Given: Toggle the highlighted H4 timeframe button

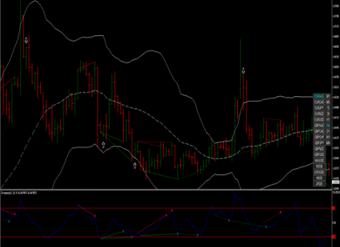Looking at the screenshot, I should point(328,125).
